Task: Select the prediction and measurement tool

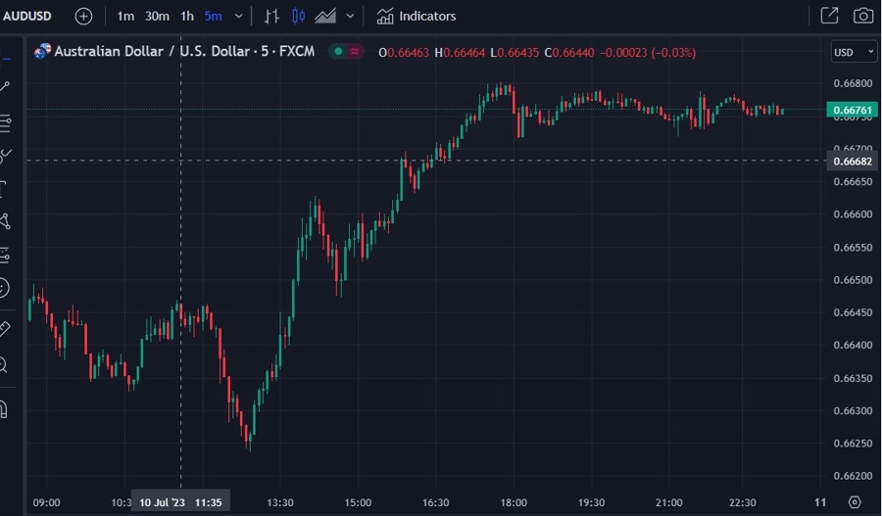Action: coord(5,256)
